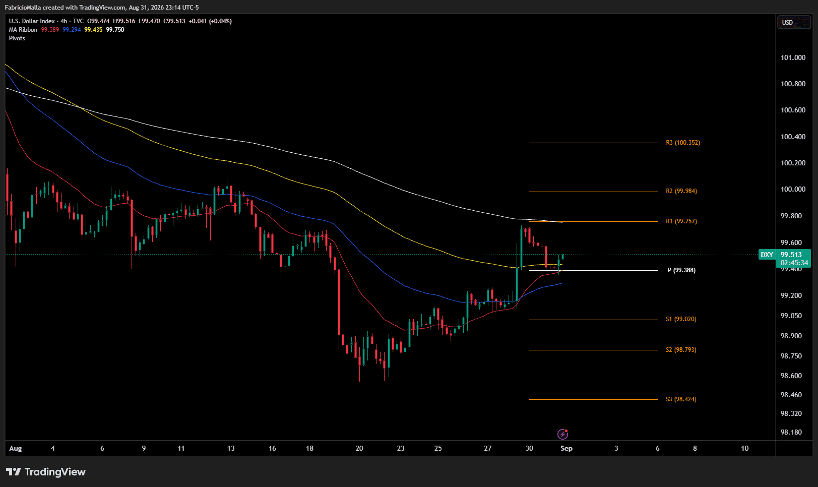This screenshot has width=818, height=487.
Task: Click the 4h timeframe in legend
Action: 64,21
